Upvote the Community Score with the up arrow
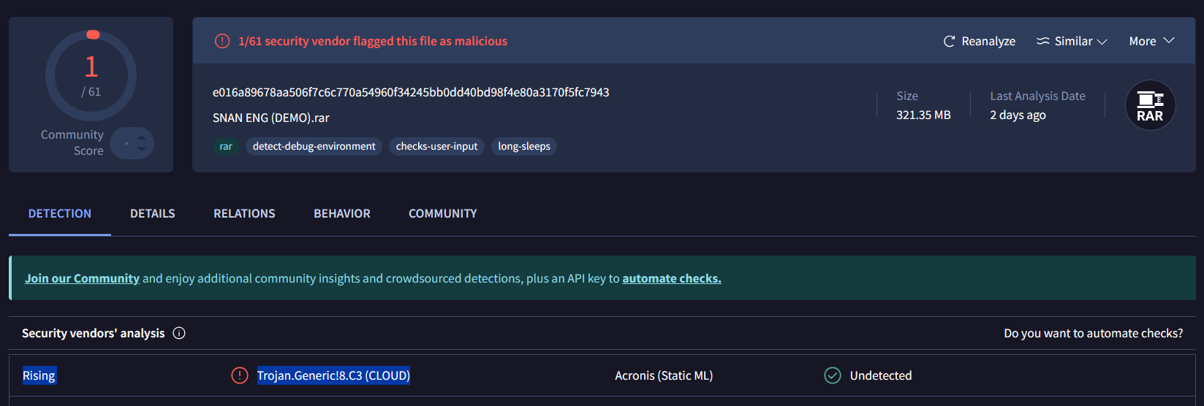 pos(142,137)
